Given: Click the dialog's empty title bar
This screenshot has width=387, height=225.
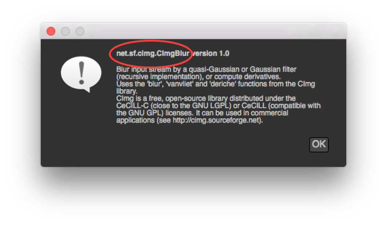Looking at the screenshot, I should [215, 31].
